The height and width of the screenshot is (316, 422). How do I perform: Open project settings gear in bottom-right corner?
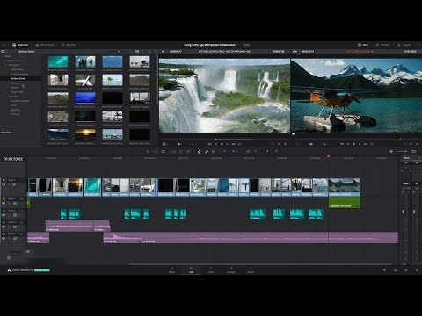(417, 270)
